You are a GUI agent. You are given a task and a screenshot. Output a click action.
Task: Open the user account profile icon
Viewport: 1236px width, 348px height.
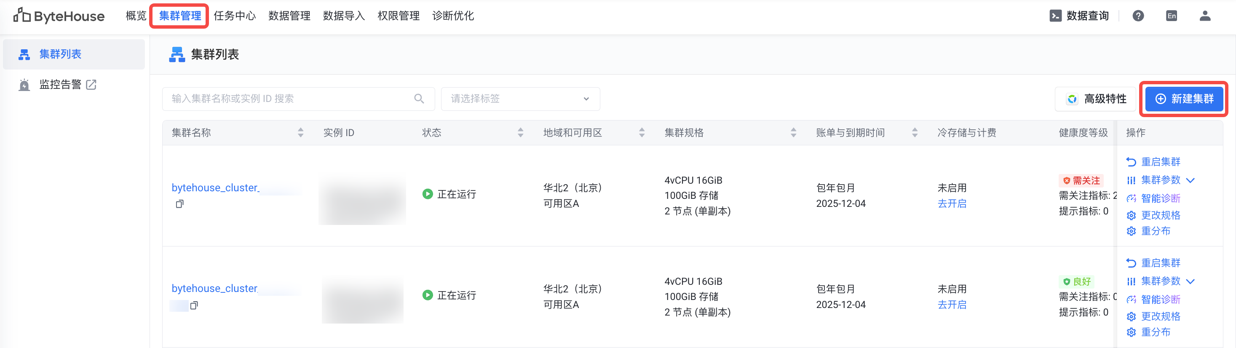coord(1205,16)
